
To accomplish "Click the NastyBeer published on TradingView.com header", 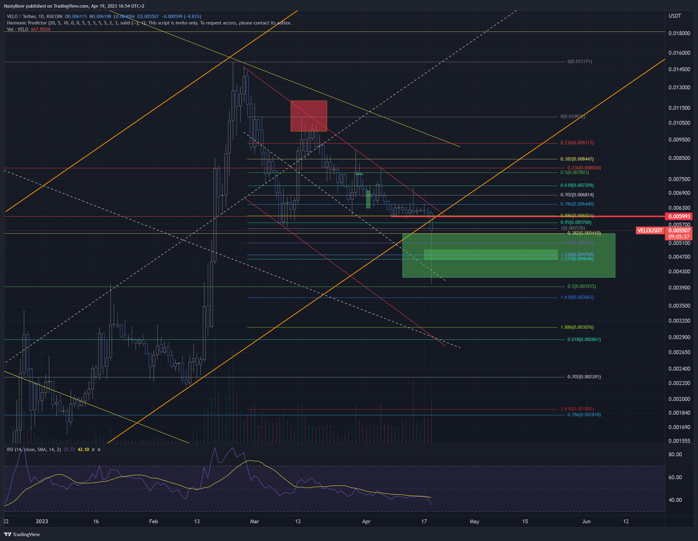I will click(x=74, y=6).
